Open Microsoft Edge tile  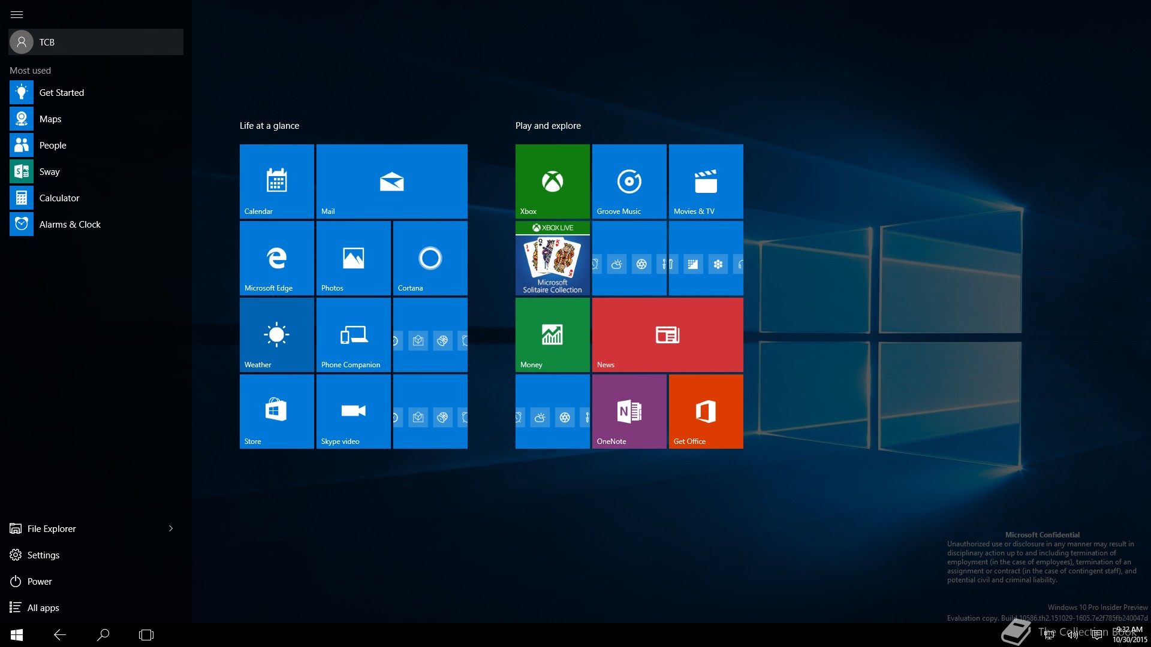click(276, 258)
